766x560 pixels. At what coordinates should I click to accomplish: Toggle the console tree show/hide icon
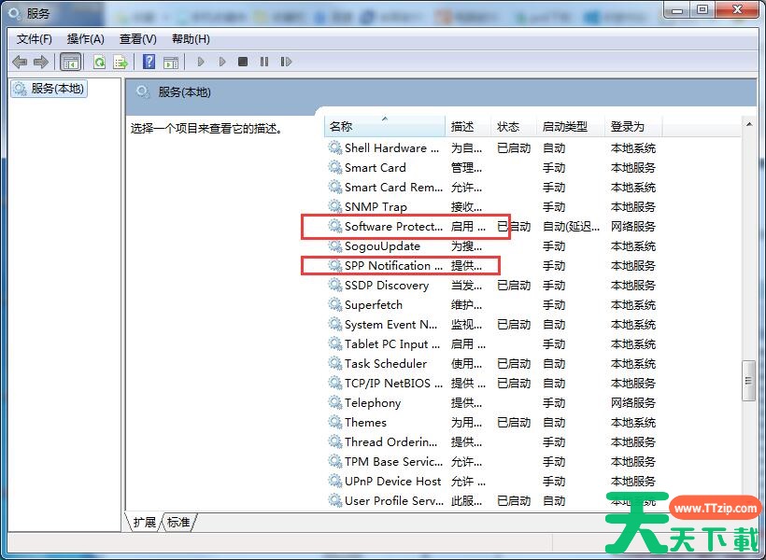(x=70, y=62)
